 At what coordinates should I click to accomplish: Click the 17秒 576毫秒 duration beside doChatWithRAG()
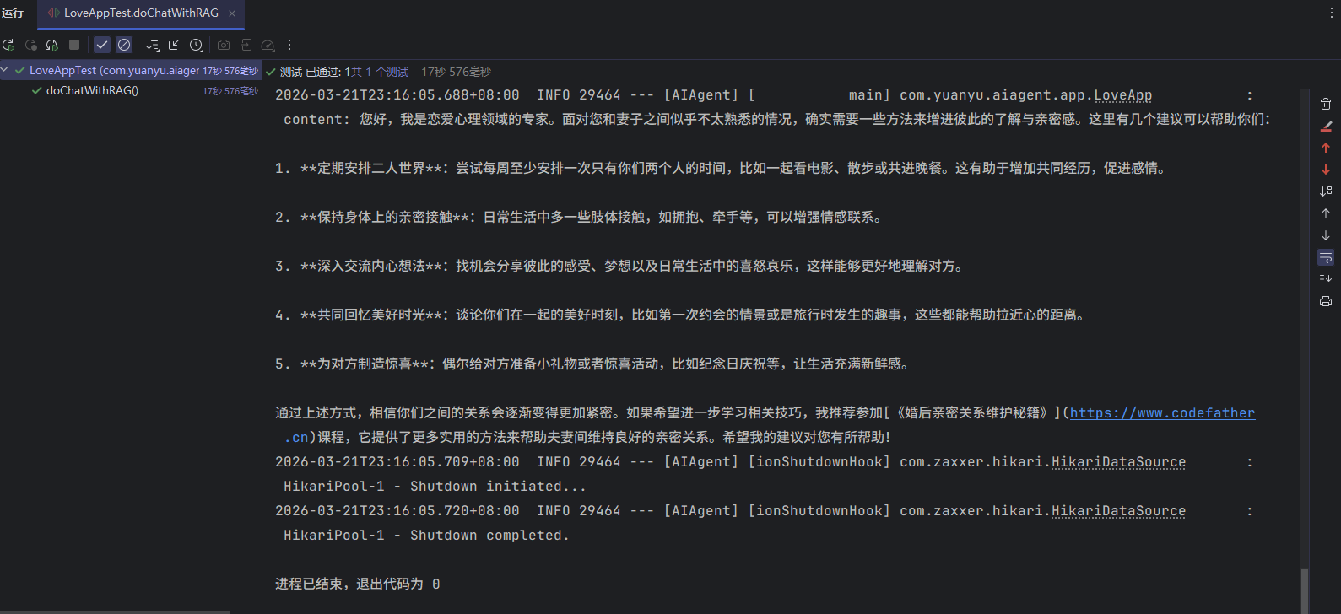pos(230,91)
